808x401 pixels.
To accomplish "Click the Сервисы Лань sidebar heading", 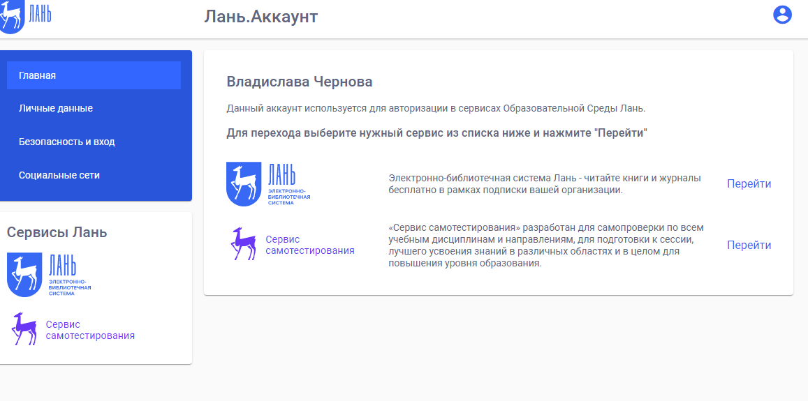I will click(57, 232).
